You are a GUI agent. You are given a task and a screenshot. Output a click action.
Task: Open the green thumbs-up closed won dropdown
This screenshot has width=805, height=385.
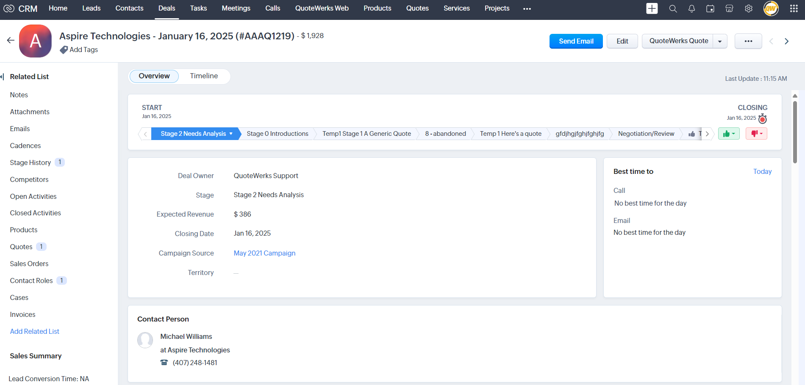coord(729,134)
